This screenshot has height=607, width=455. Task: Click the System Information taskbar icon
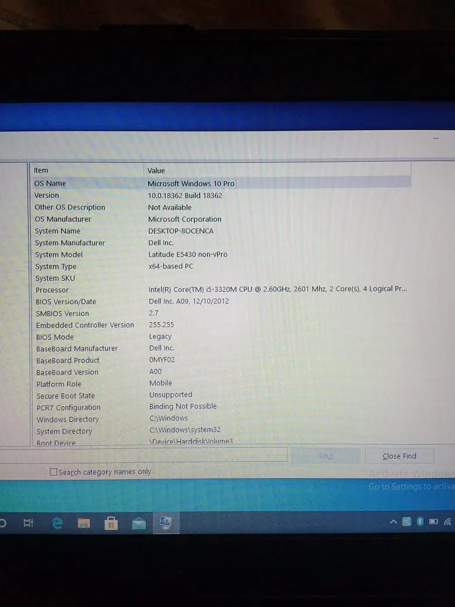(166, 523)
